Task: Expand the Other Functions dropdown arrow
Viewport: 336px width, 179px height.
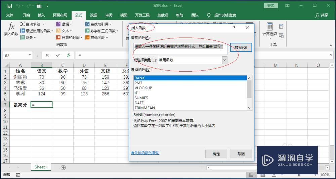Action: (107, 38)
